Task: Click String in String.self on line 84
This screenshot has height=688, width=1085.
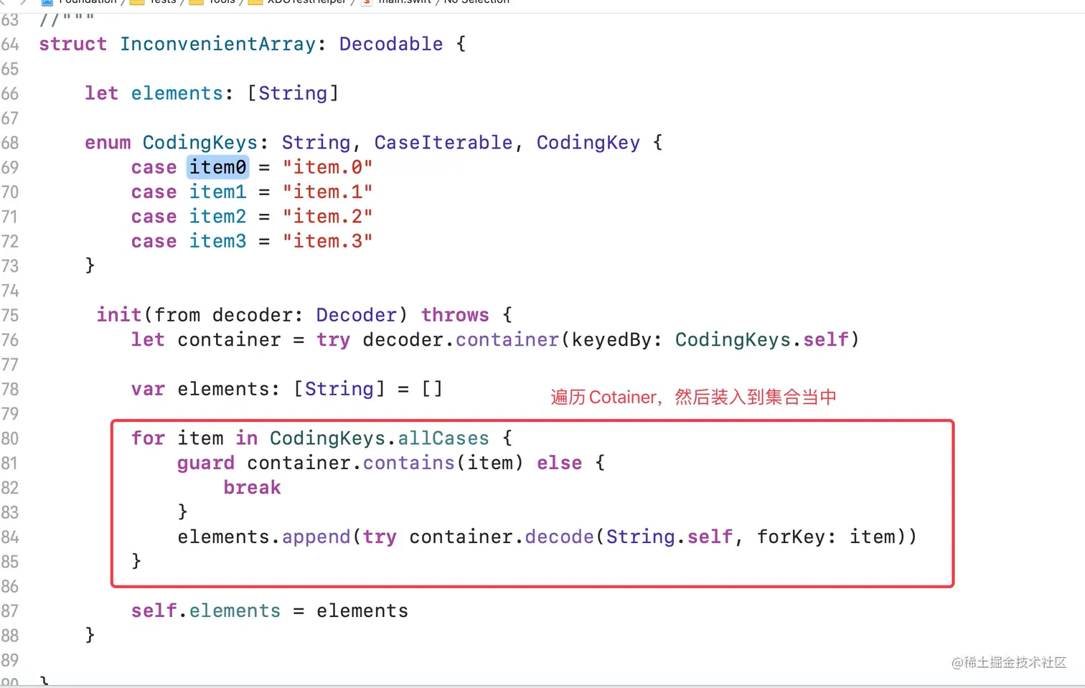Action: click(x=641, y=537)
